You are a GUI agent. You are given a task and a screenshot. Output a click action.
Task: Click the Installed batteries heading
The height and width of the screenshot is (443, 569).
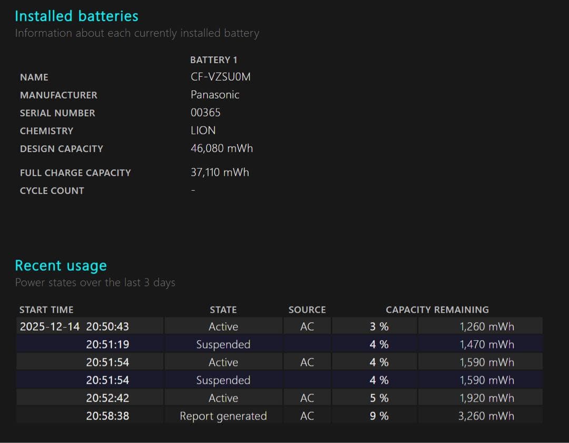(76, 16)
